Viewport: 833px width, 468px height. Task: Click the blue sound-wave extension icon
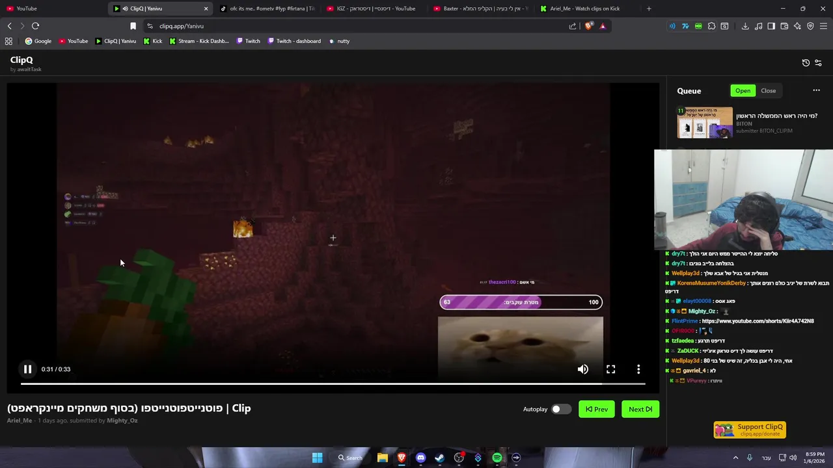[x=672, y=26]
